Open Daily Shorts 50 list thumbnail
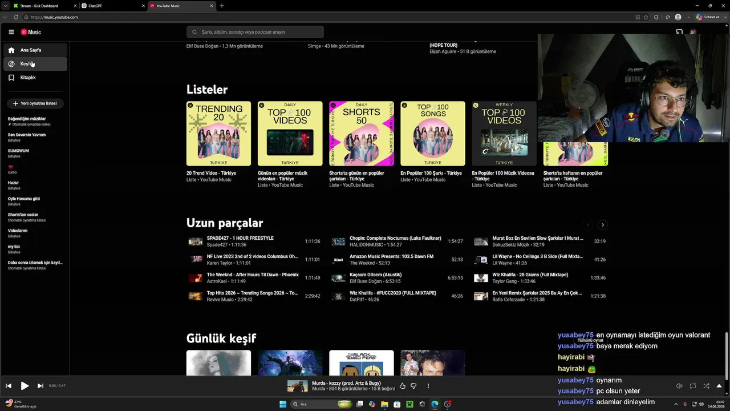Screen dimensions: 730x411 coord(361,134)
